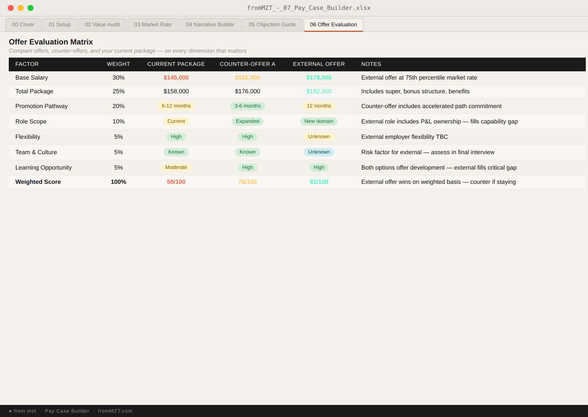Screen dimensions: 588x417
Task: Click the FACTOR column header
Action: click(x=27, y=64)
